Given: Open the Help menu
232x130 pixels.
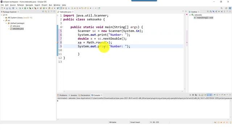Looking at the screenshot, I should (x=64, y=5).
